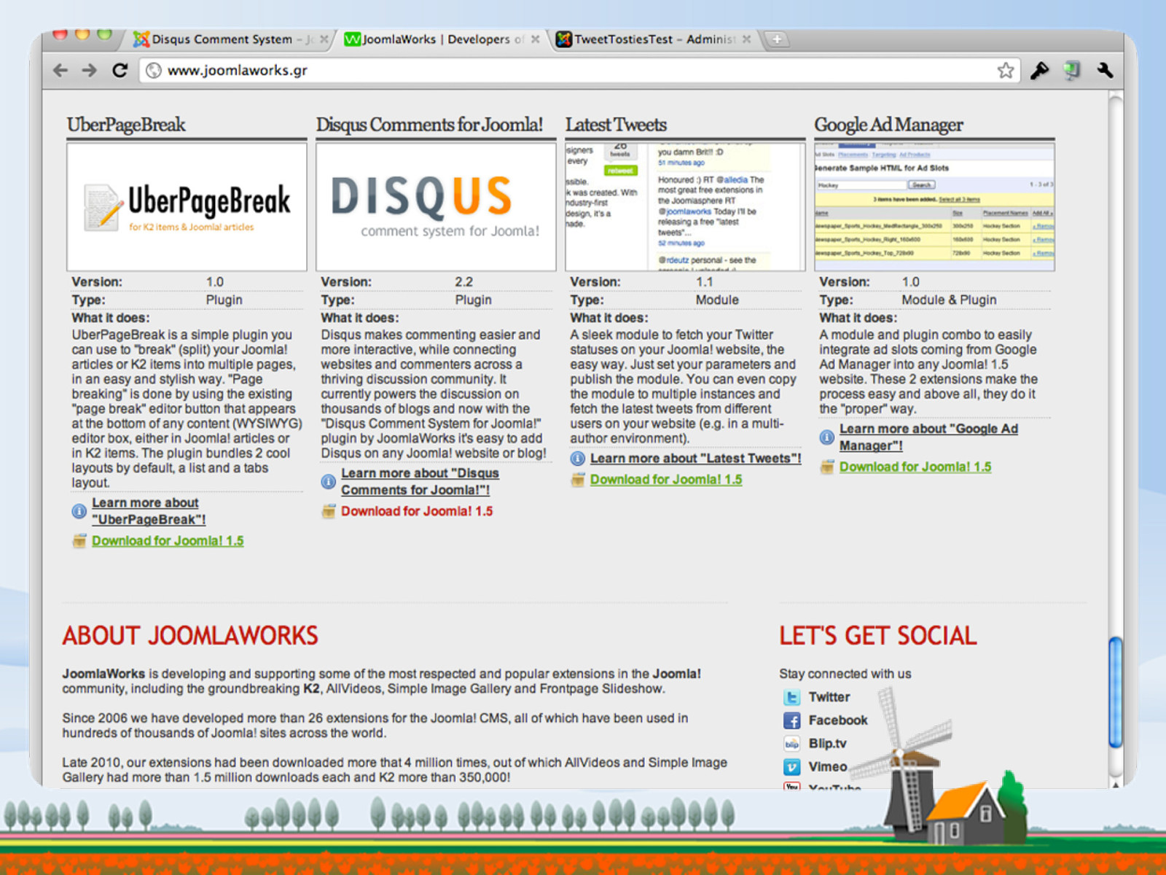Click the Twitter bird icon

[x=791, y=697]
